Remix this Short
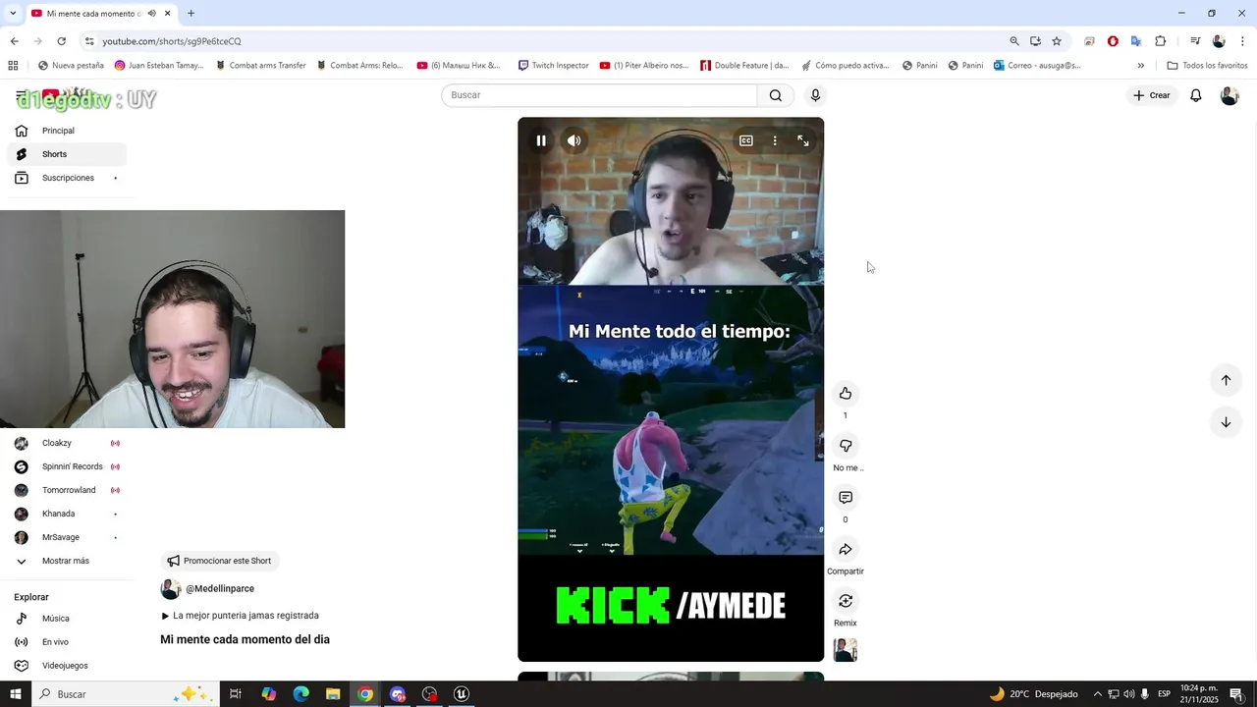 tap(846, 601)
